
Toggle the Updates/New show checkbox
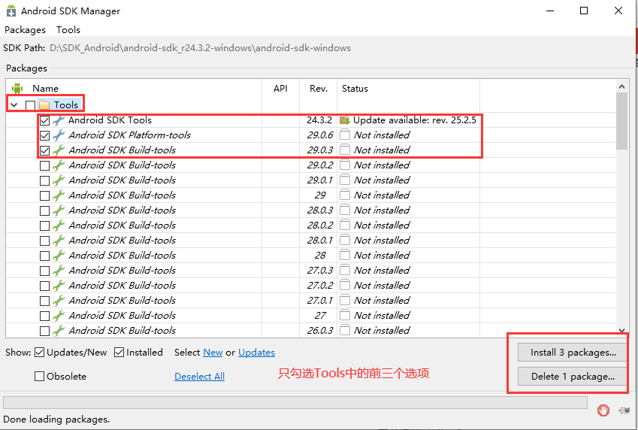[40, 353]
